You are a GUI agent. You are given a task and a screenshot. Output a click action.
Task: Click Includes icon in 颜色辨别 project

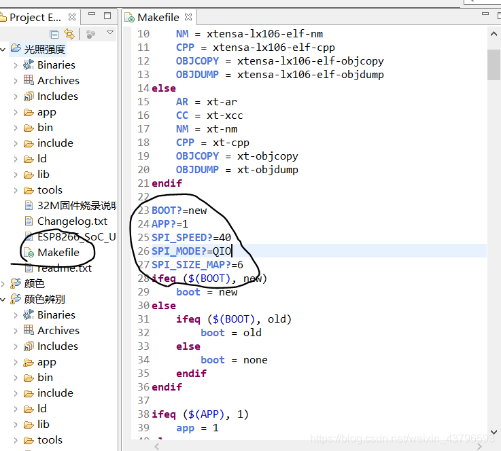[29, 346]
